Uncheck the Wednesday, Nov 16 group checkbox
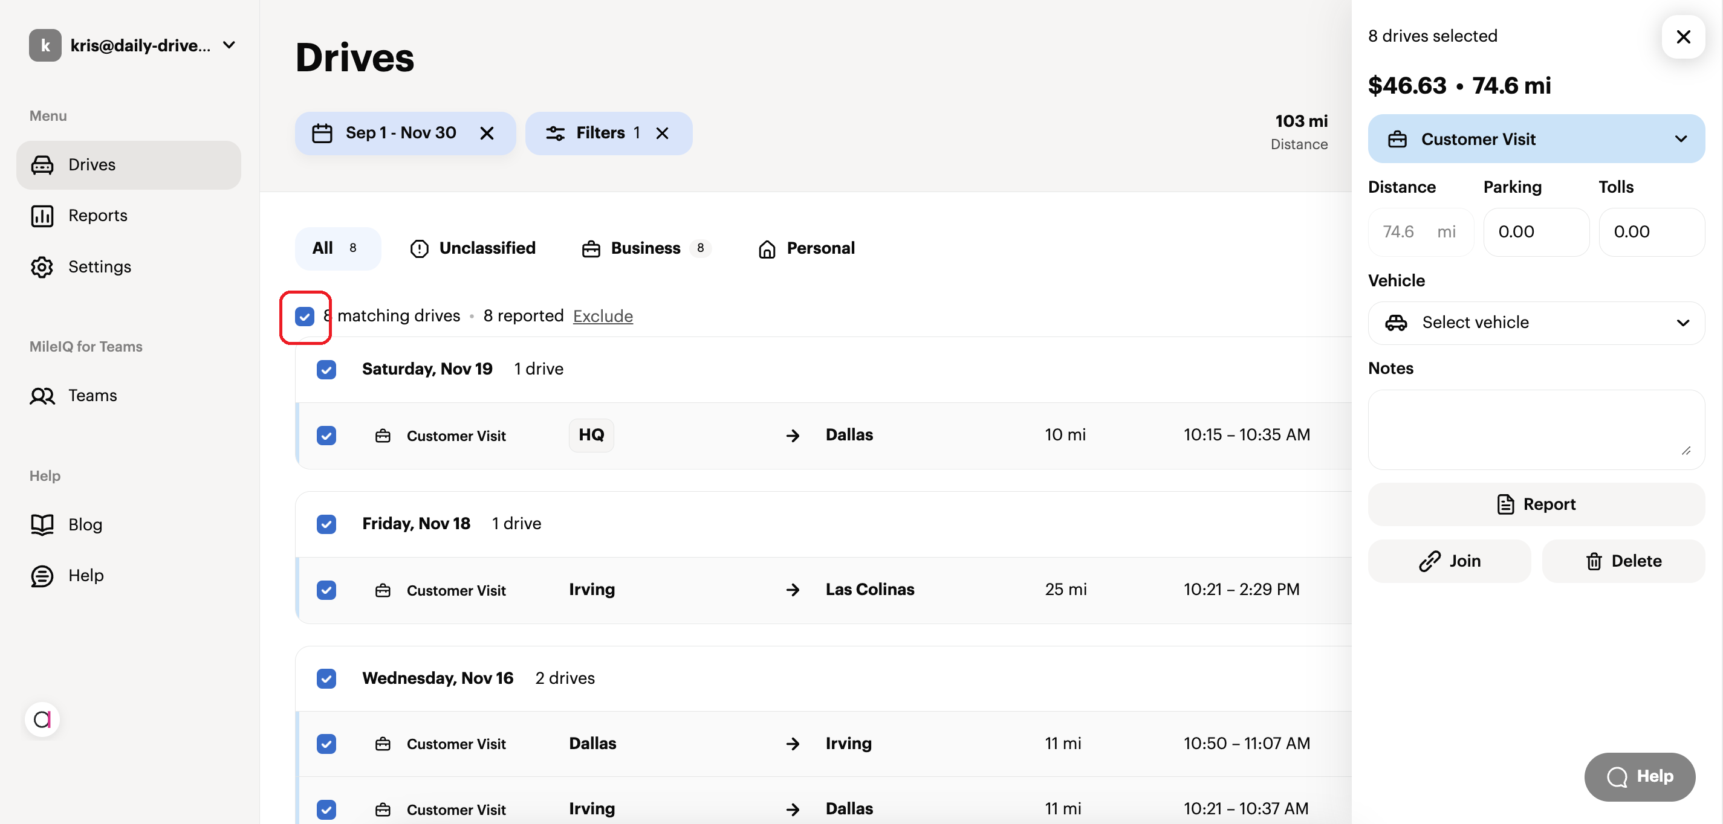The image size is (1723, 824). (326, 678)
